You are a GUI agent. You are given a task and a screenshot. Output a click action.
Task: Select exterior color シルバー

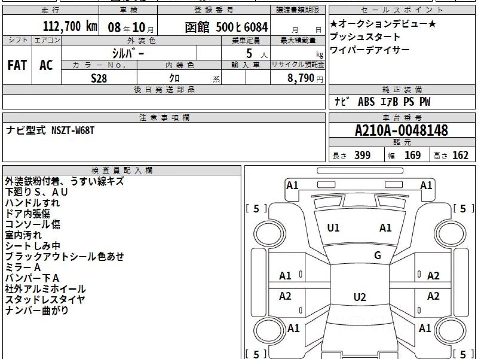(x=129, y=52)
